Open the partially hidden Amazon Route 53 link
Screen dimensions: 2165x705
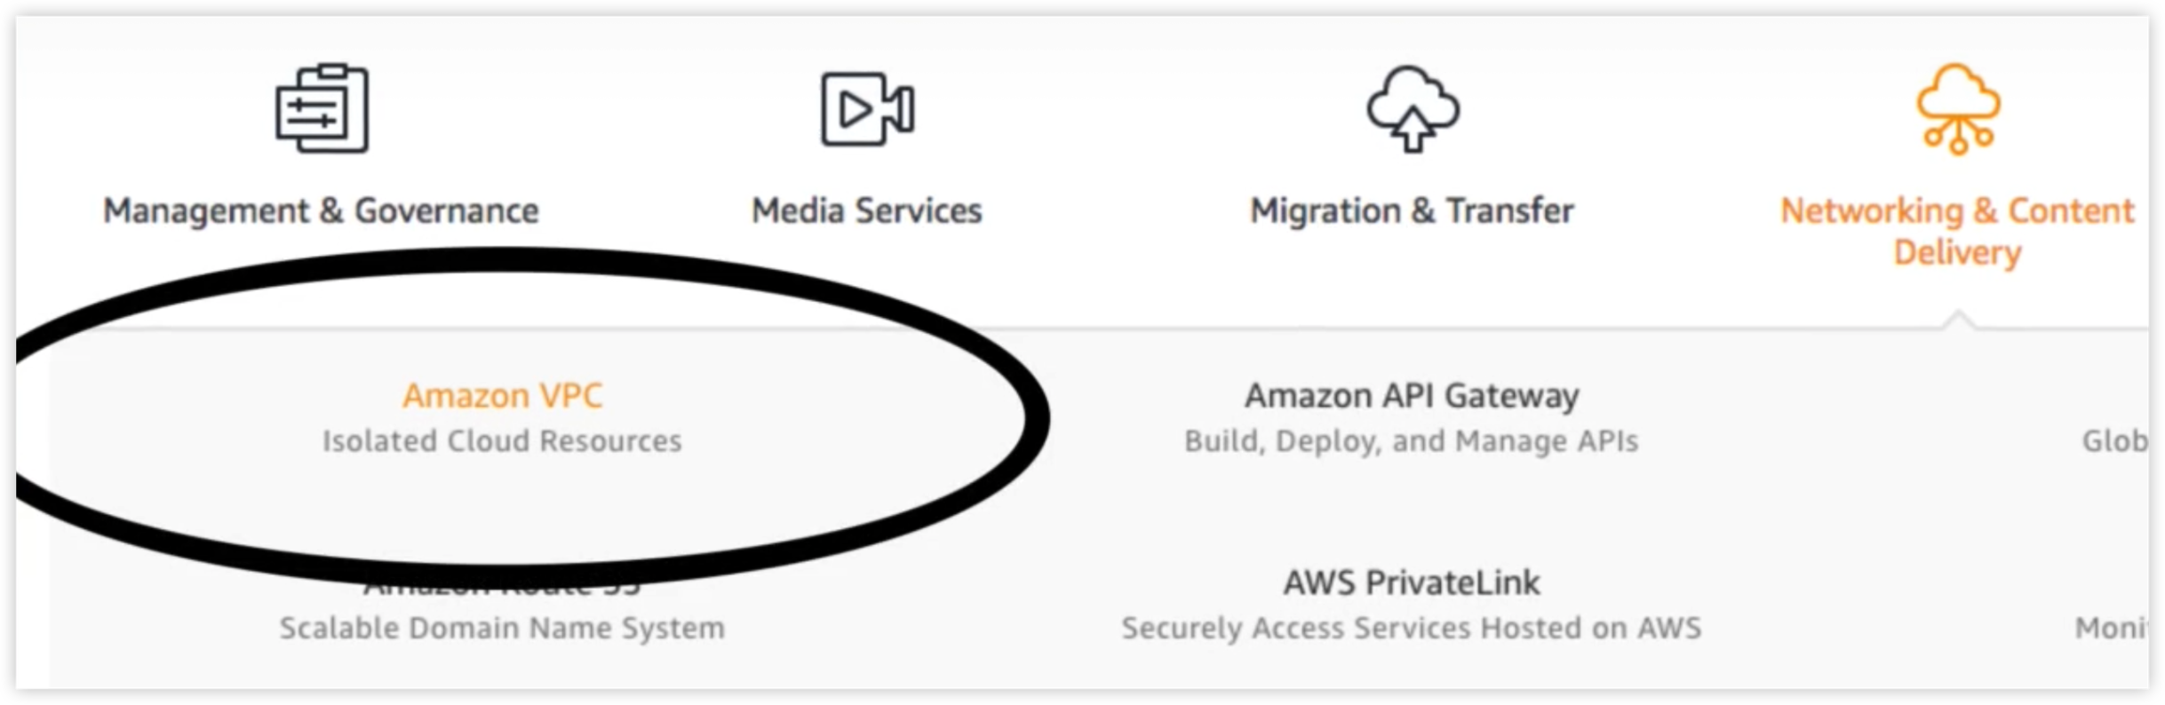(x=503, y=588)
